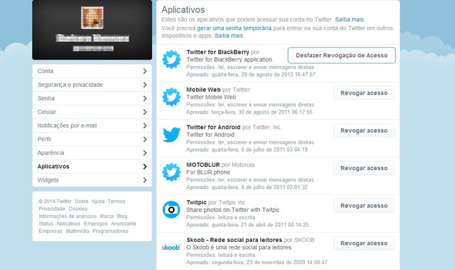Click the Twitter for BlackBerry app name
This screenshot has height=270, width=455.
tap(217, 52)
